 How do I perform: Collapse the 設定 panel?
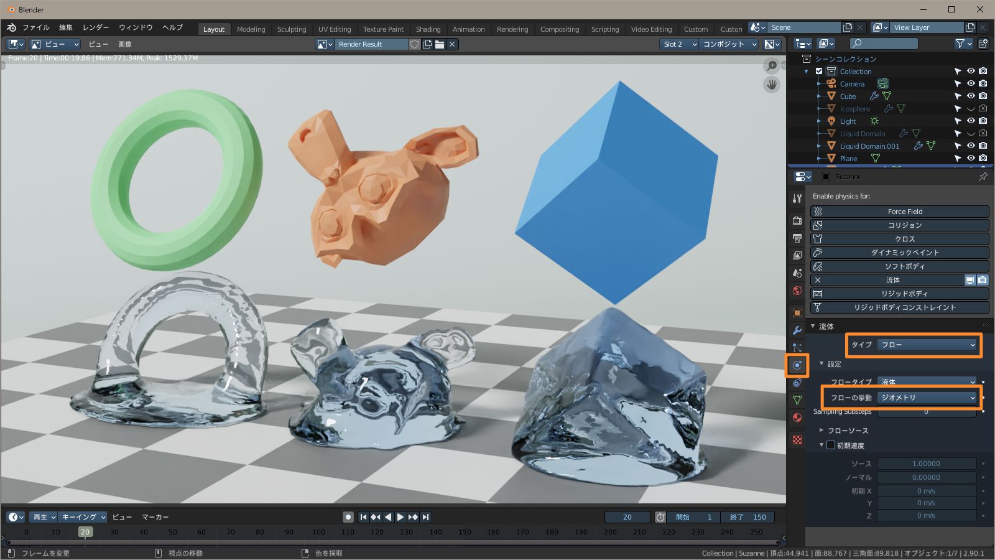(x=821, y=363)
